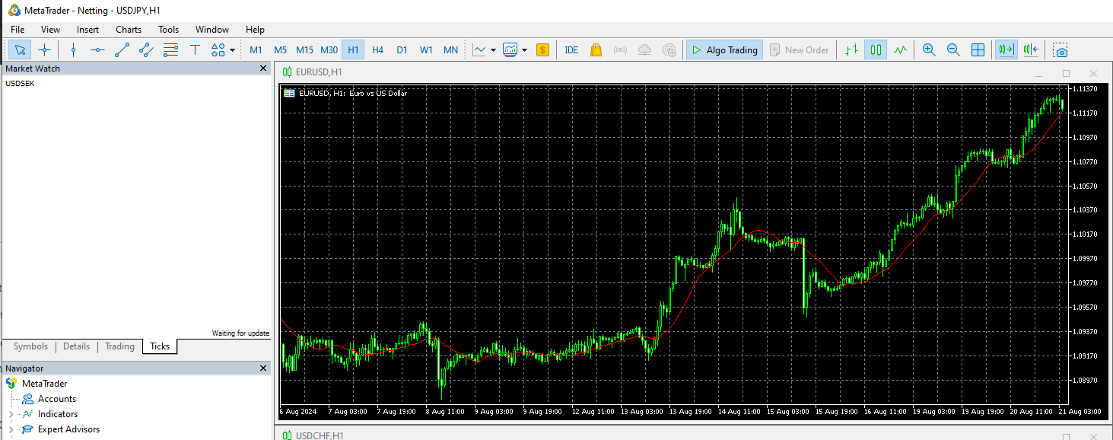The height and width of the screenshot is (440, 1113).
Task: Zoom in on the EURUSD chart
Action: tap(929, 49)
